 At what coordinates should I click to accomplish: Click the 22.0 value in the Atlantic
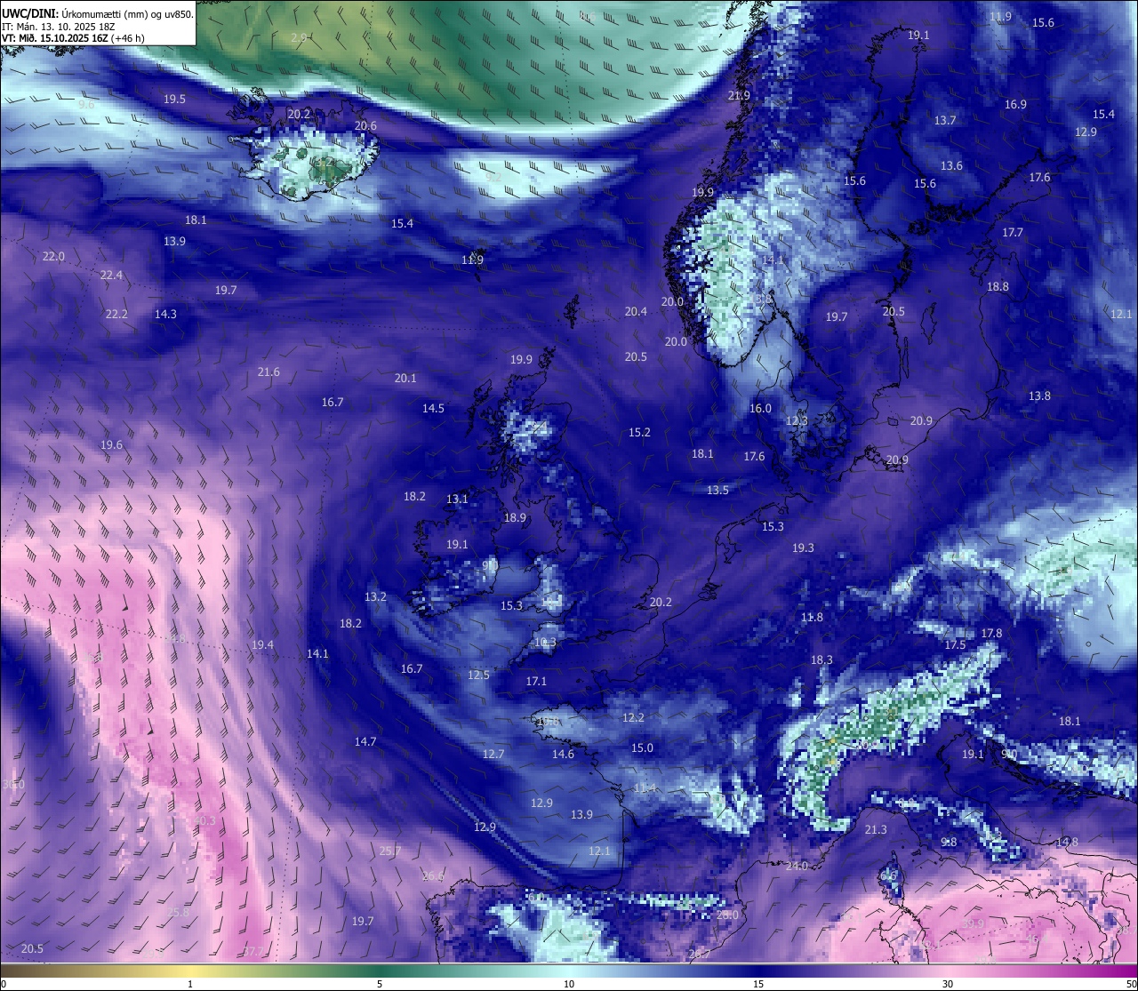point(53,257)
